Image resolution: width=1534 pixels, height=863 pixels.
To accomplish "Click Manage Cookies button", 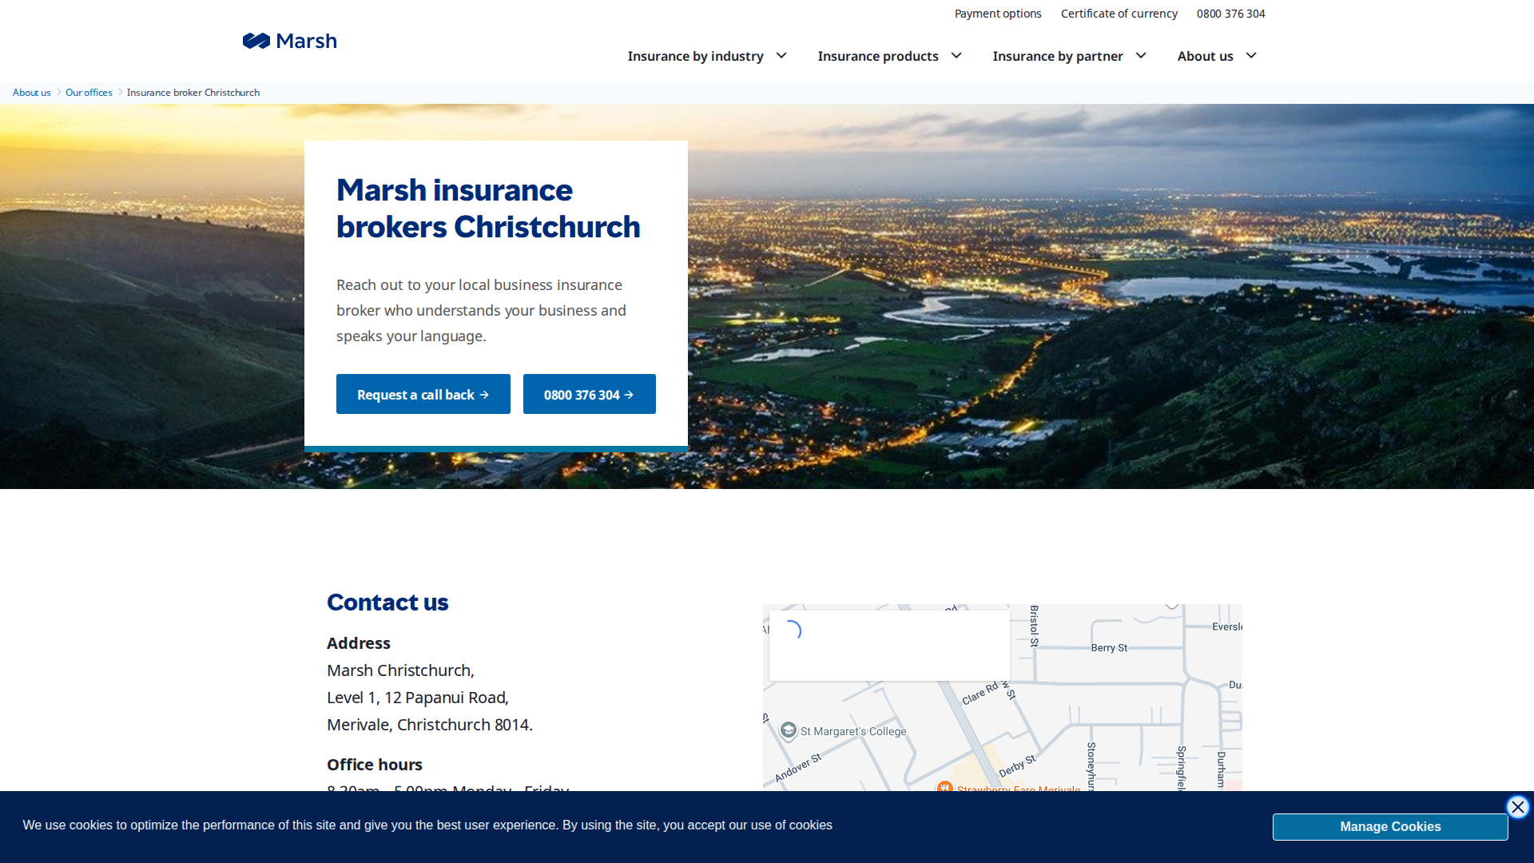I will pyautogui.click(x=1390, y=827).
